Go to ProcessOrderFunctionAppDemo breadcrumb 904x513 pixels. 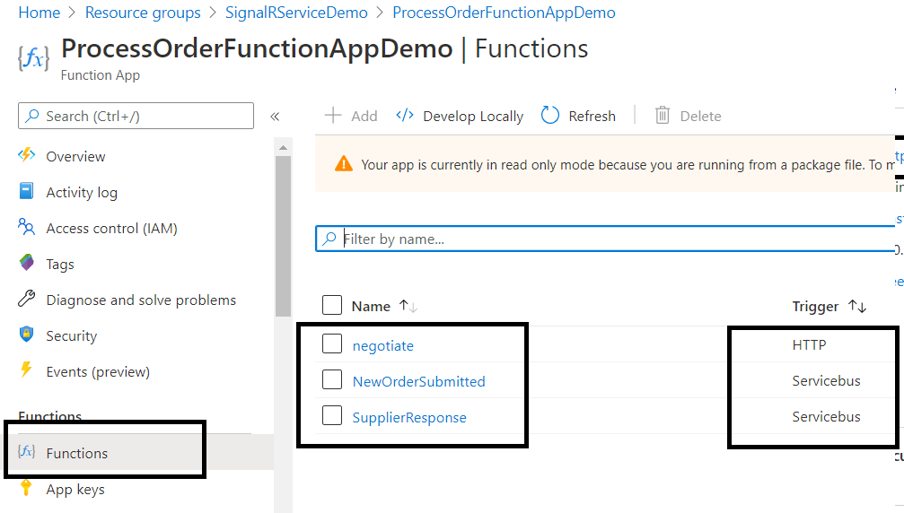coord(504,12)
